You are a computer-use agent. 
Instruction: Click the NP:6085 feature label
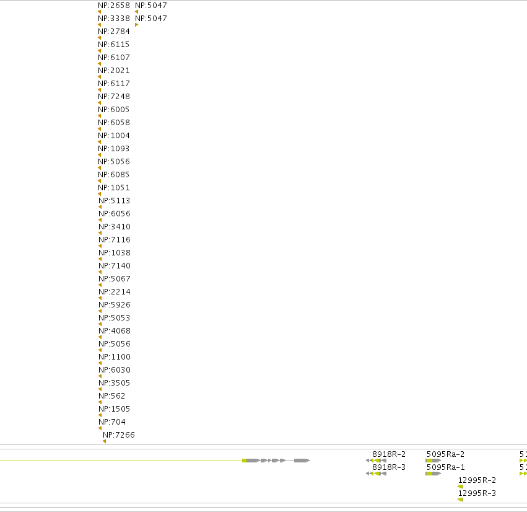(x=113, y=175)
